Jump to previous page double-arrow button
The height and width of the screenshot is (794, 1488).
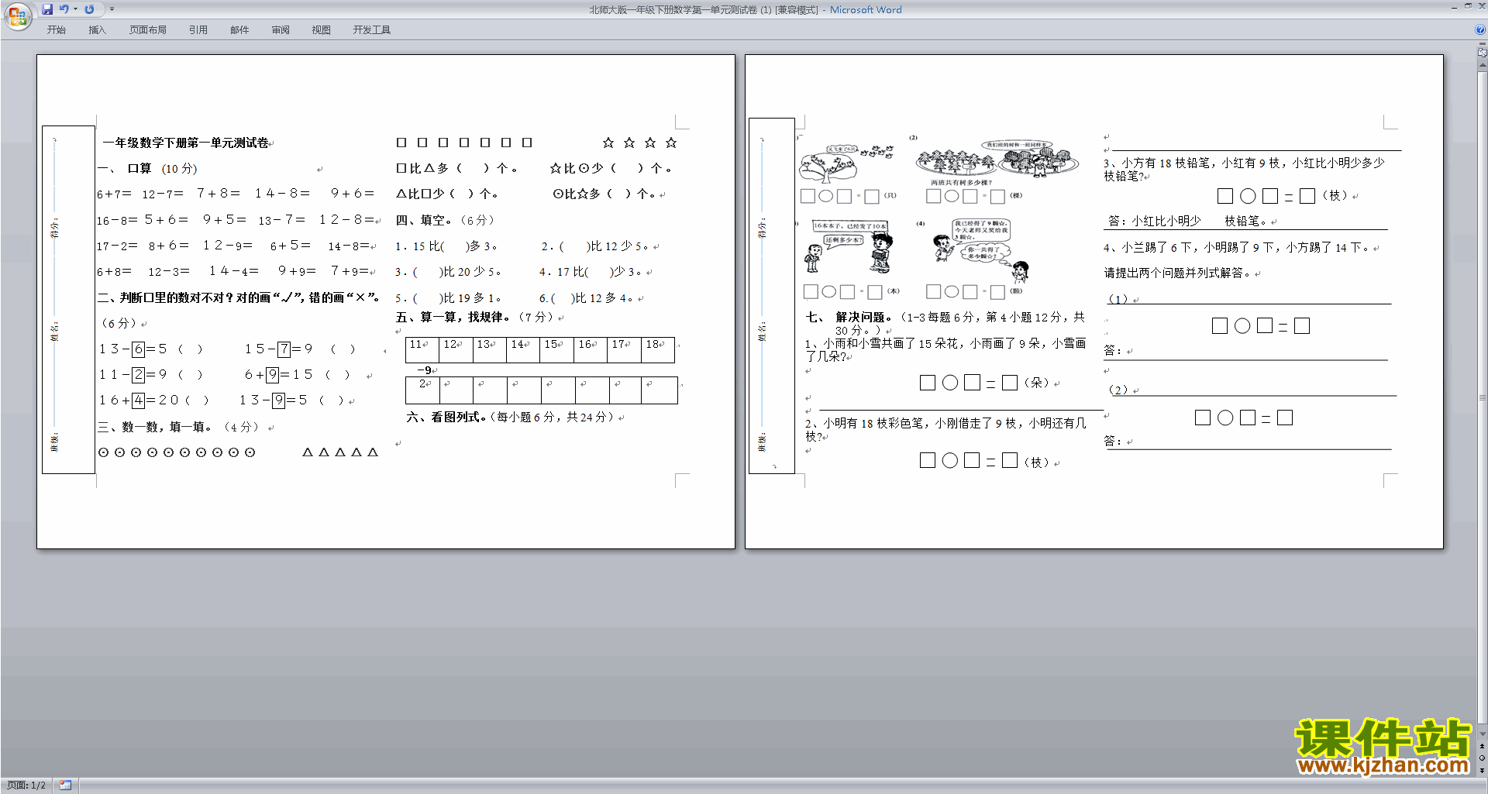tap(1483, 747)
